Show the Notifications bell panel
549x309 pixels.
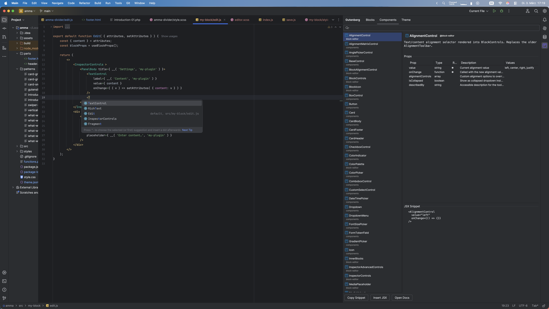point(545,20)
